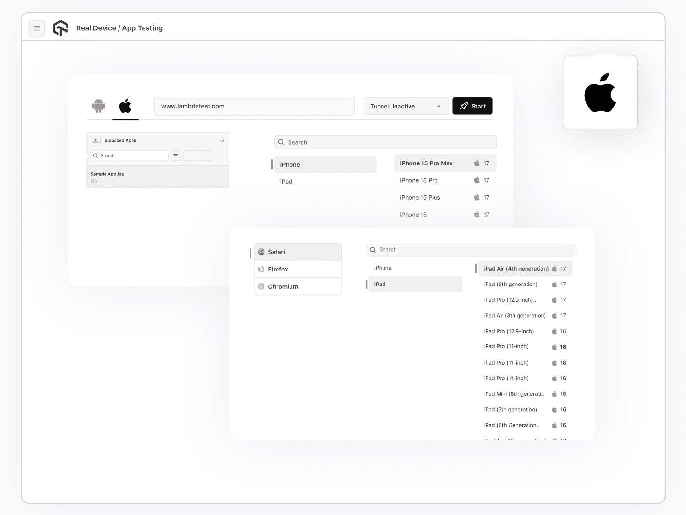Click the Start button
The height and width of the screenshot is (515, 686).
point(472,106)
